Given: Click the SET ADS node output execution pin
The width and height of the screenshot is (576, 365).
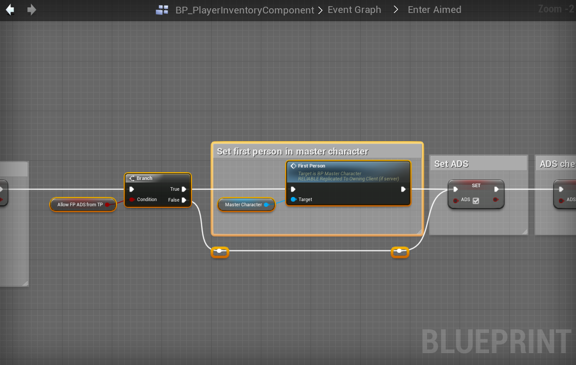Looking at the screenshot, I should click(496, 189).
